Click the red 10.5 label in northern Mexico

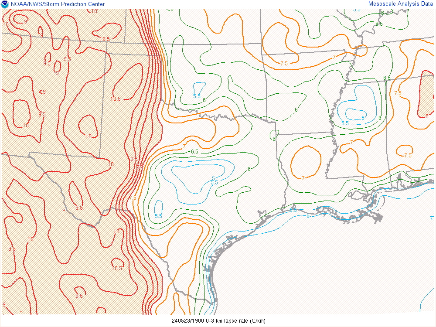click(117, 269)
